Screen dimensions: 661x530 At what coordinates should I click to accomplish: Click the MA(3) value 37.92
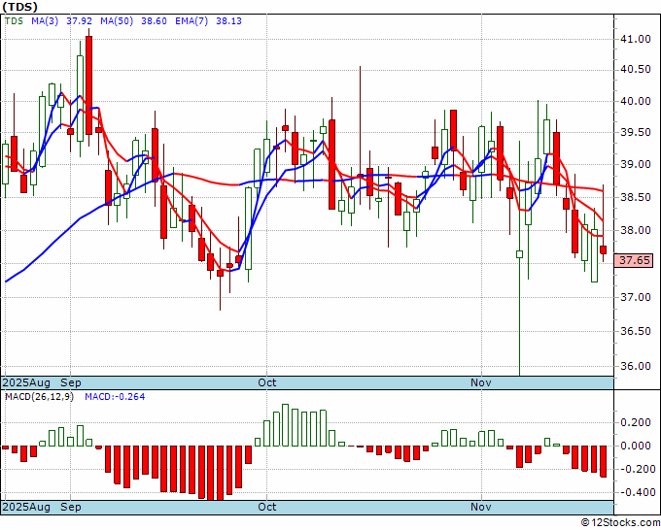[80, 21]
